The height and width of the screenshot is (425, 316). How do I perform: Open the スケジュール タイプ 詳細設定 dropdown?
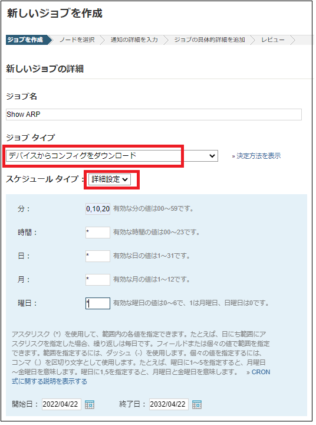(x=110, y=179)
